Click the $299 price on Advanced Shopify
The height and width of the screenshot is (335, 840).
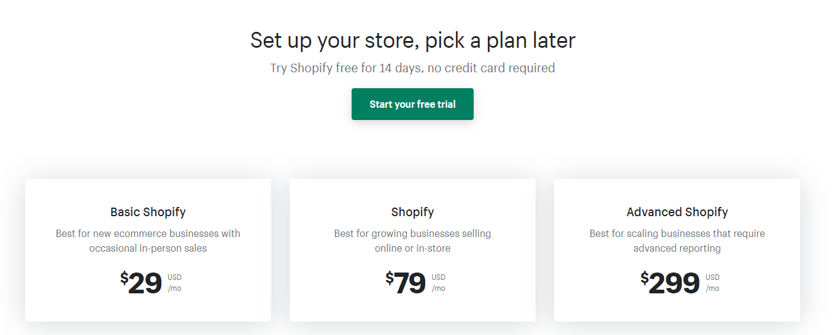[674, 284]
